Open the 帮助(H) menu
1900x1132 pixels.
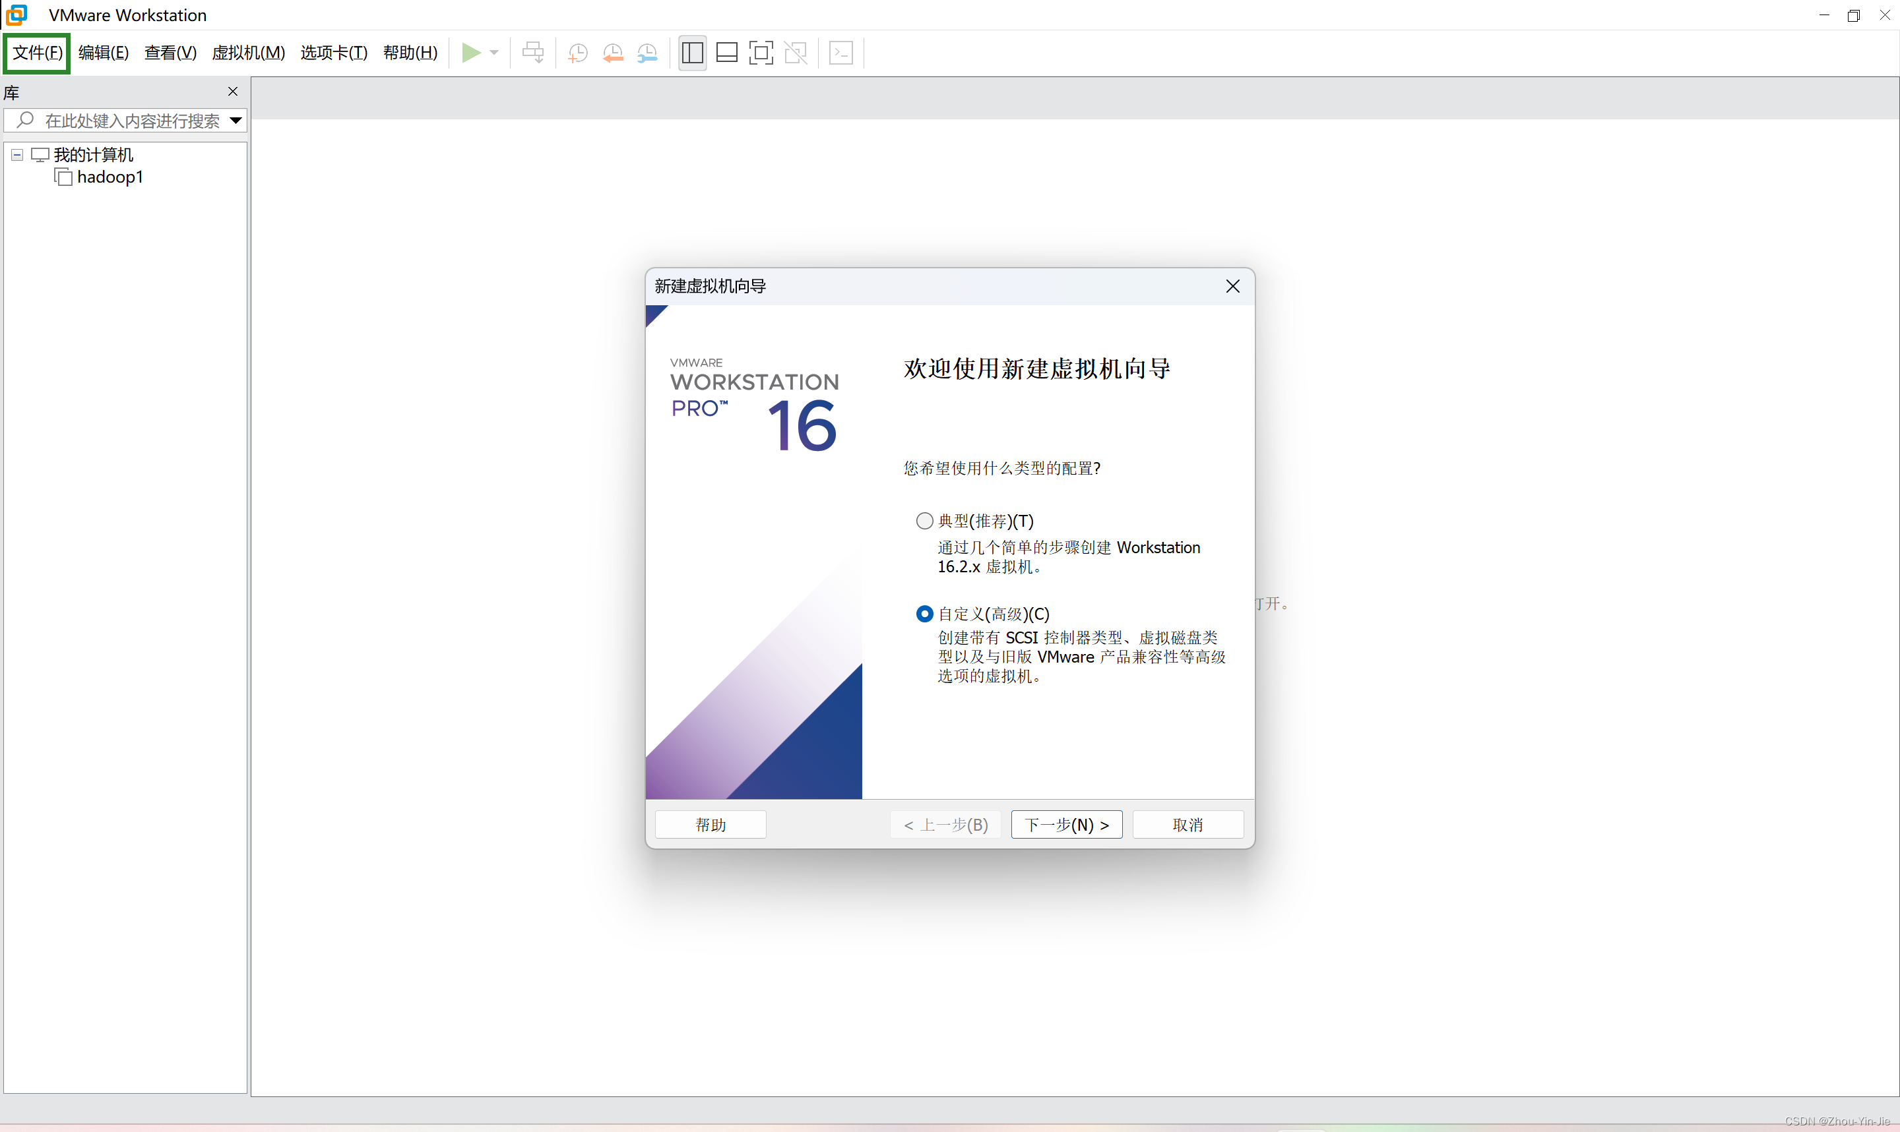[x=410, y=53]
